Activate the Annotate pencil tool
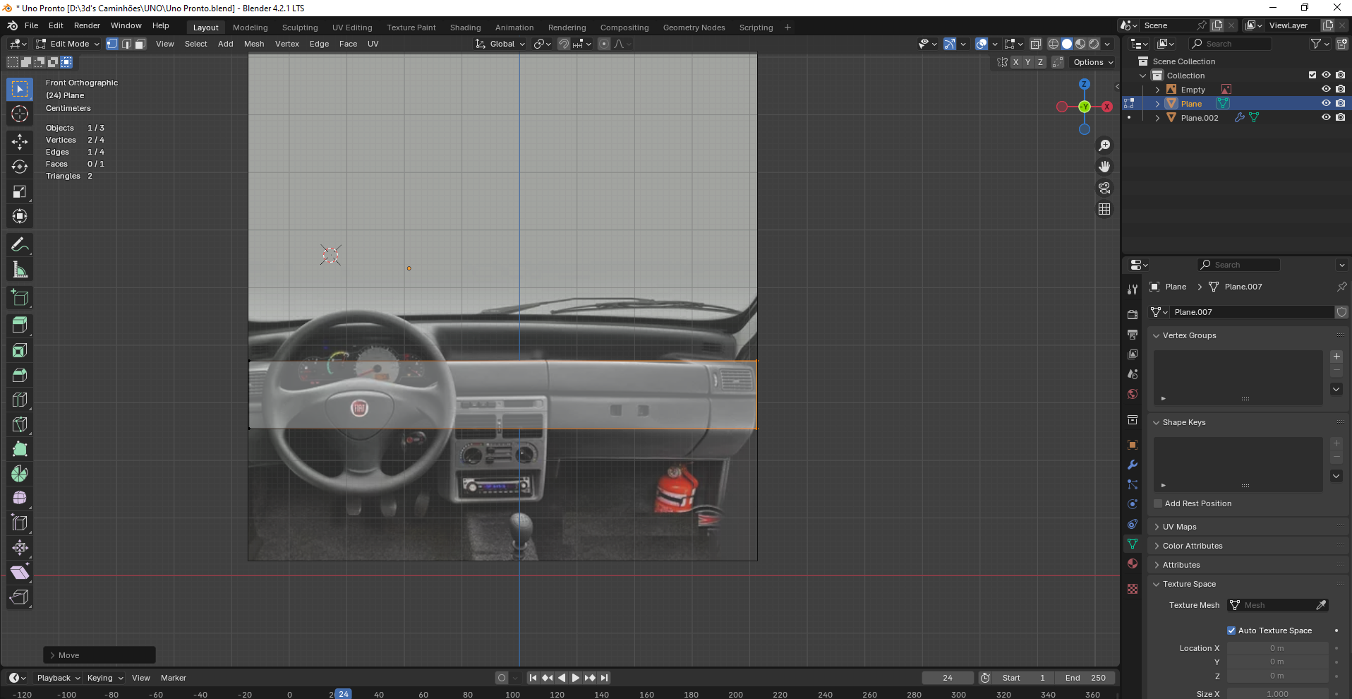Image resolution: width=1352 pixels, height=699 pixels. tap(20, 245)
